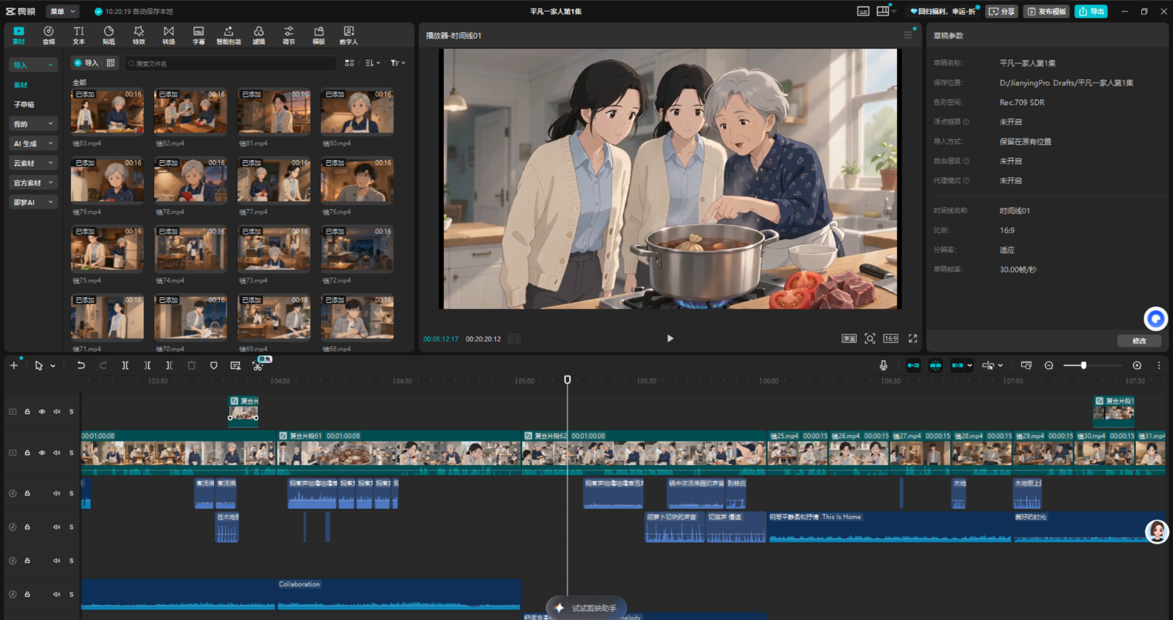Click the blue assistant bubble in parameters panel
Viewport: 1173px width, 620px height.
[1155, 318]
